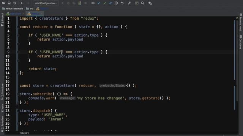The image size is (243, 136).
Task: Click fold end marker at line 7
Action: 18,44
